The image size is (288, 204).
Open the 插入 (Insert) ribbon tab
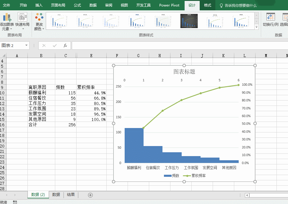[39, 5]
